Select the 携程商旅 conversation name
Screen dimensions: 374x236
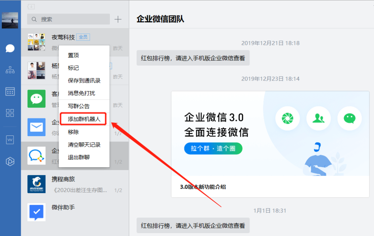(x=63, y=179)
